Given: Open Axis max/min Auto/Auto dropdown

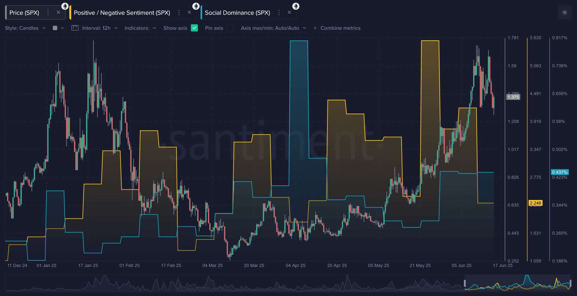Looking at the screenshot, I should (x=273, y=28).
